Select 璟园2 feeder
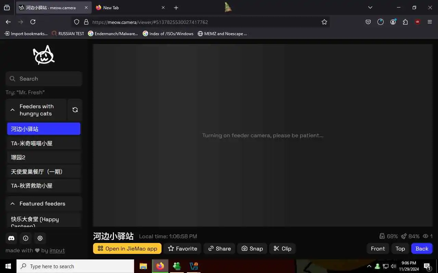 44,157
